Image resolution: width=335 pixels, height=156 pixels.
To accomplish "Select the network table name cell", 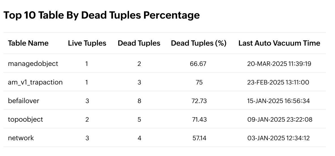I will click(21, 138).
